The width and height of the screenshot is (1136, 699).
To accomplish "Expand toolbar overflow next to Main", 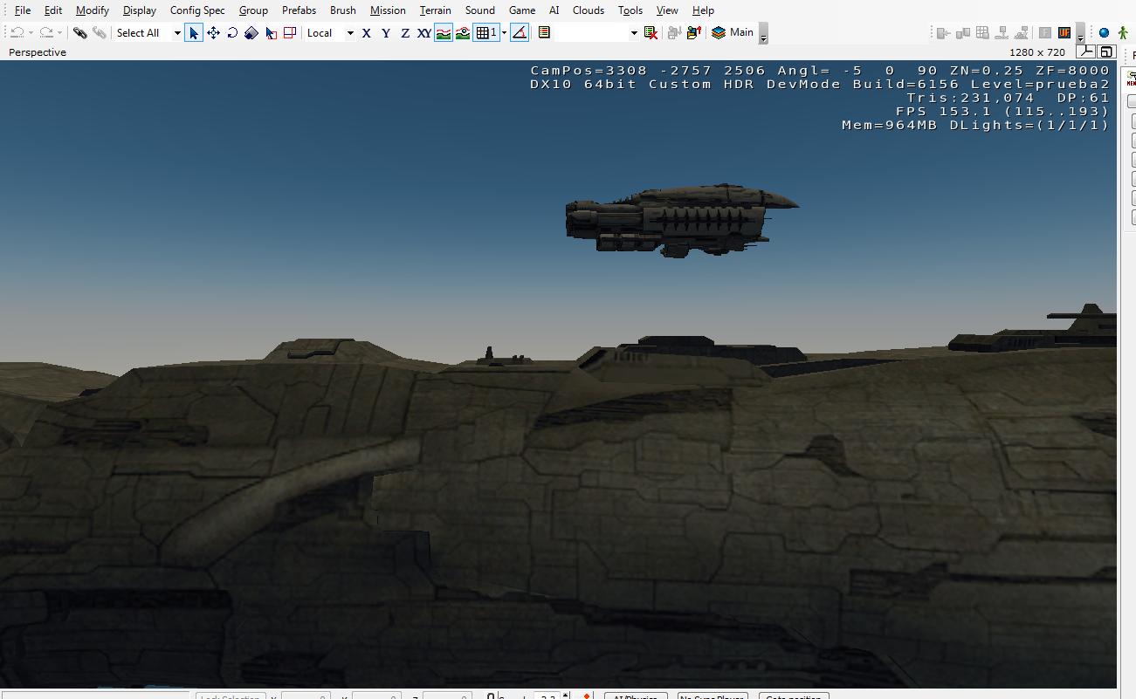I will (763, 35).
